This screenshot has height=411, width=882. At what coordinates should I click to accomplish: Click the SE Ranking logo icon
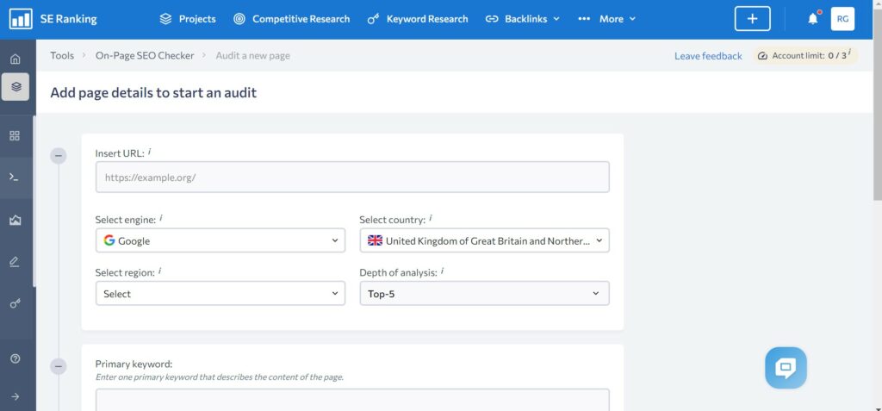click(x=21, y=19)
